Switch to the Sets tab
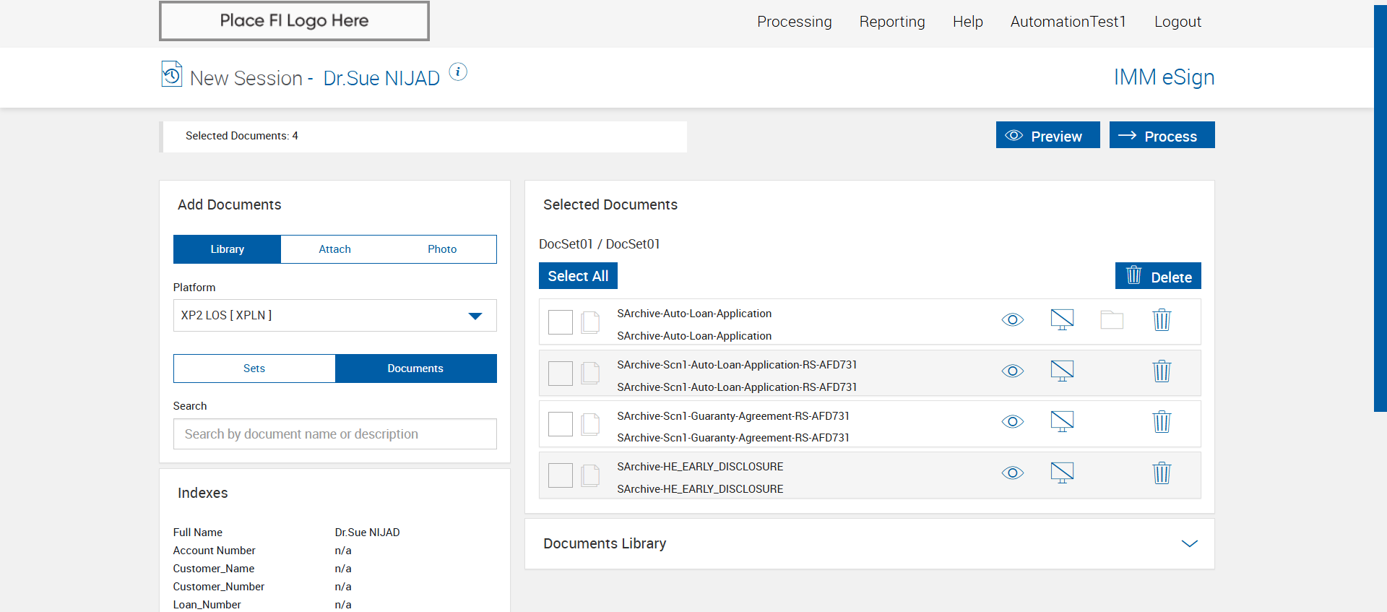1387x612 pixels. [254, 369]
